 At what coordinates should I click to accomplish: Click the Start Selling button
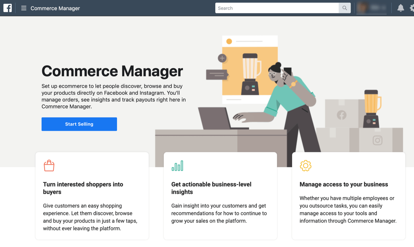79,124
